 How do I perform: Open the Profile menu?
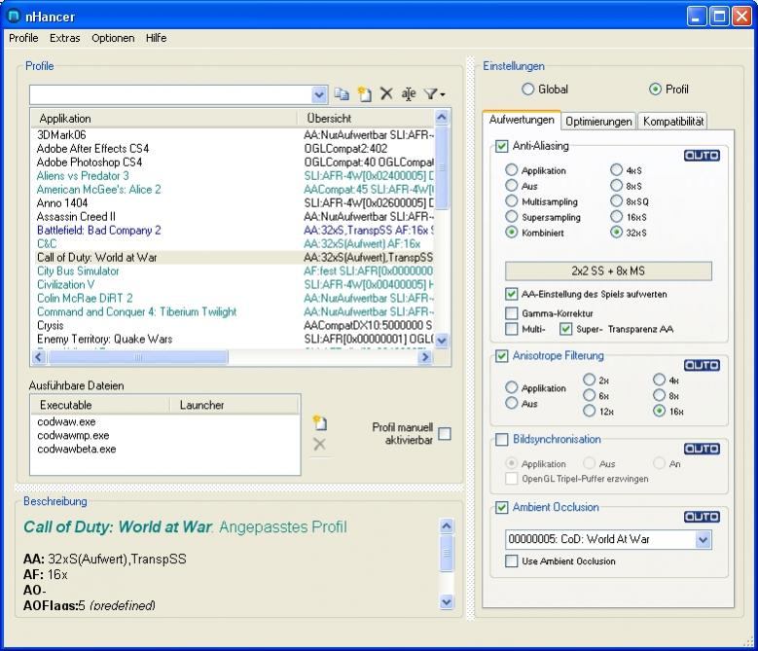[x=23, y=38]
